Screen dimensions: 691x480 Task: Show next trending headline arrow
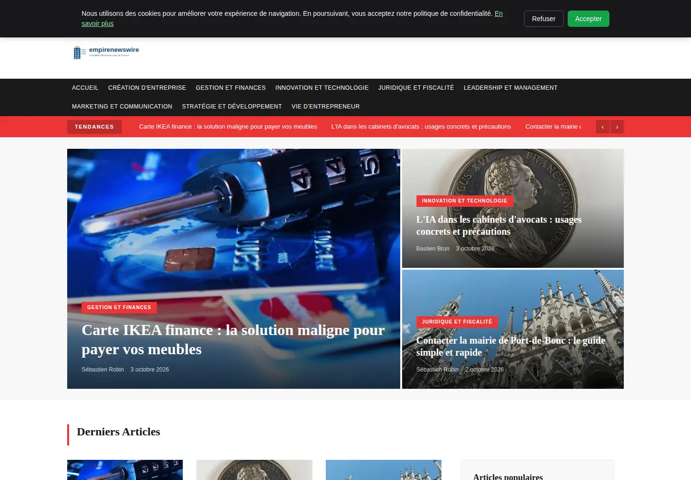[617, 127]
